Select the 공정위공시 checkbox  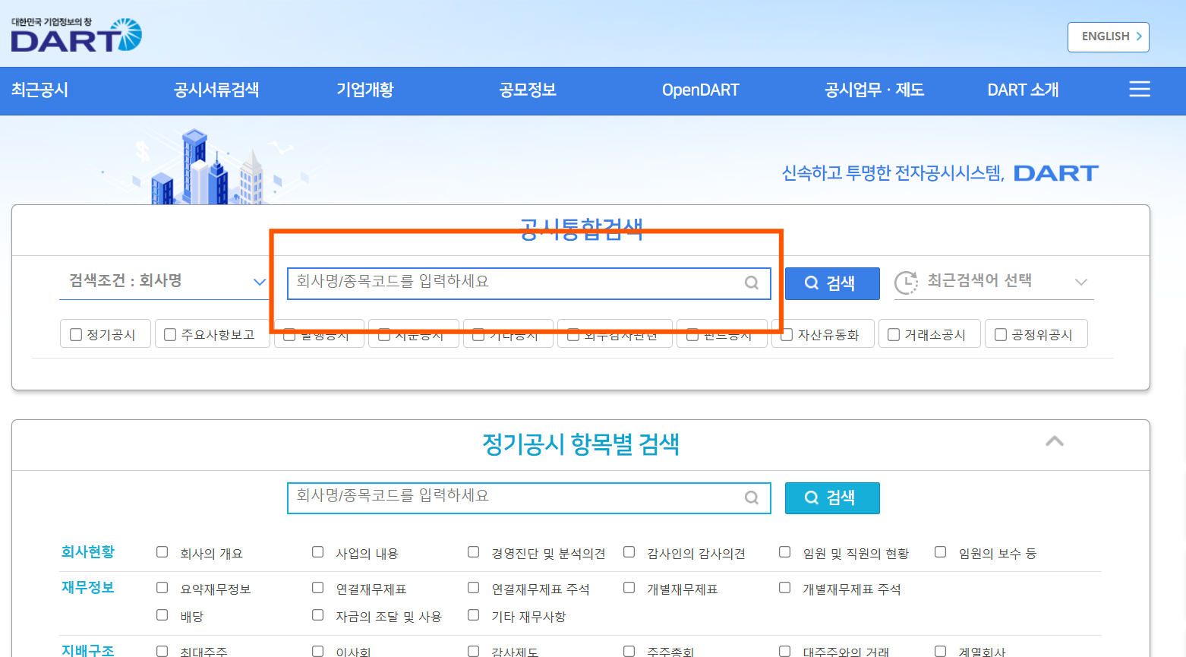[1001, 335]
